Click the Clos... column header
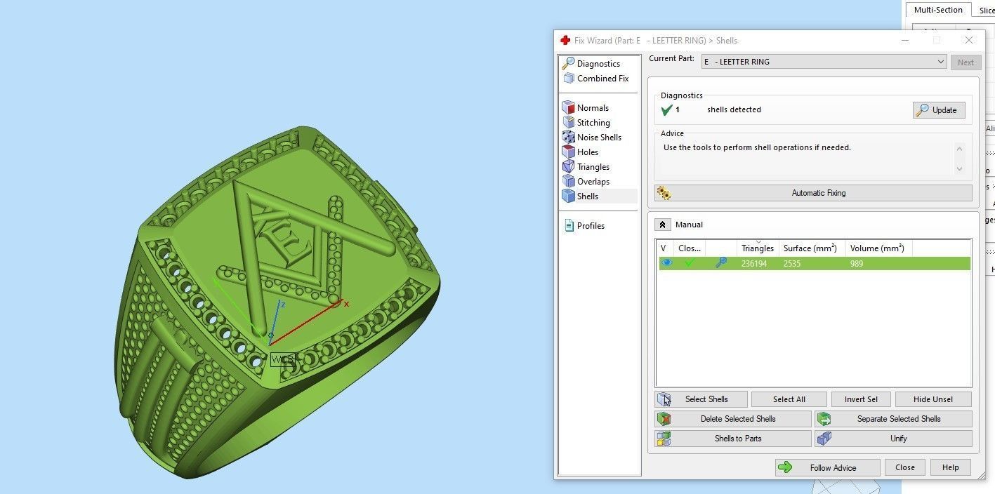This screenshot has width=995, height=494. pos(690,248)
